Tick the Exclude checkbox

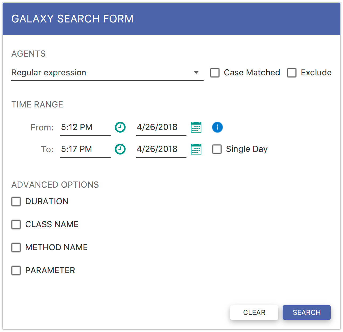[x=292, y=73]
